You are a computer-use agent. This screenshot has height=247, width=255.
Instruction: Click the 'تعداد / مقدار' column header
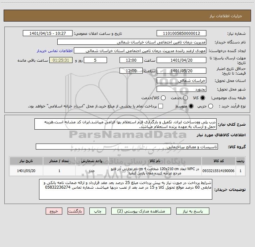tap(59, 161)
